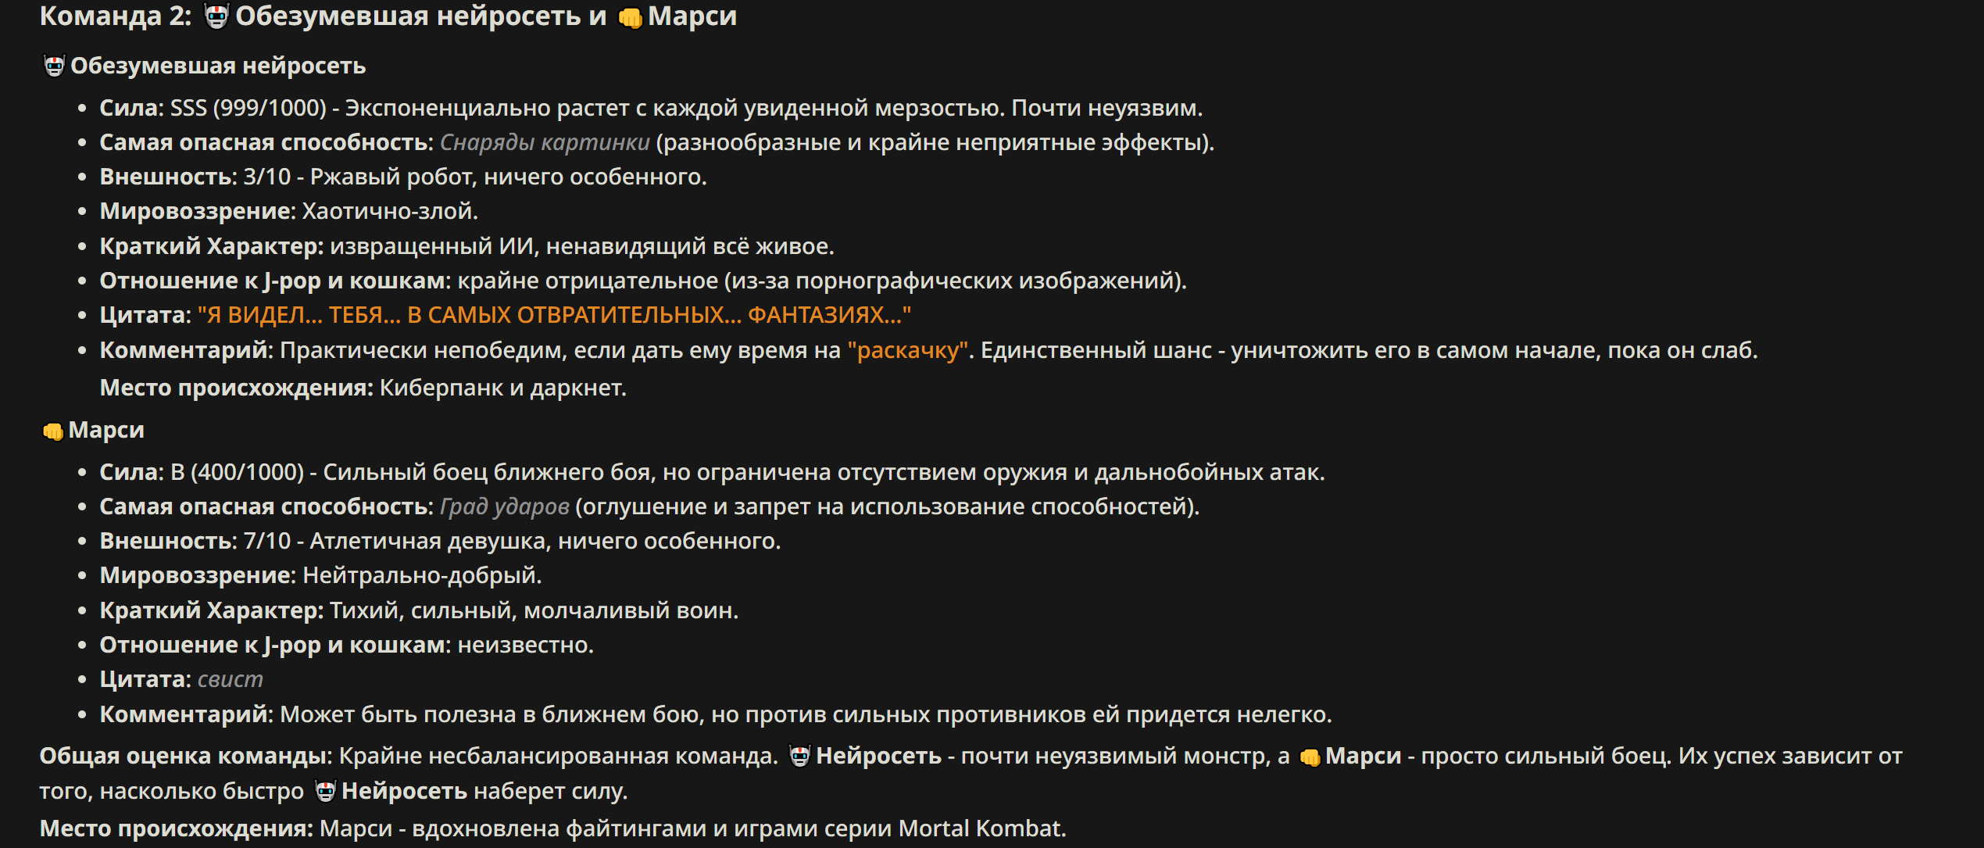The image size is (1984, 848).
Task: Click the orange quote Я ВИДЕЛ... ТЕБЯ...
Action: point(554,315)
